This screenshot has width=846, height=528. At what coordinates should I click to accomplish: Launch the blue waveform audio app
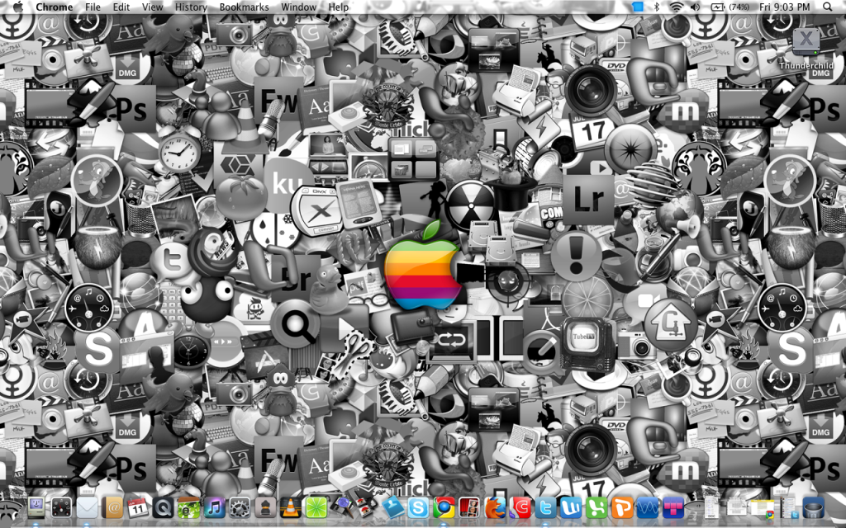[x=648, y=508]
